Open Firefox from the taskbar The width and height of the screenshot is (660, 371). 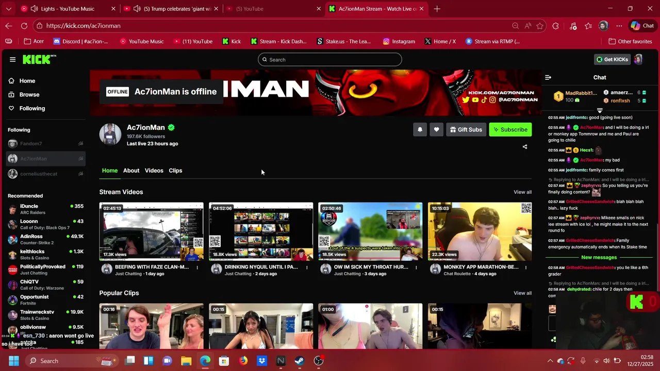tap(243, 361)
